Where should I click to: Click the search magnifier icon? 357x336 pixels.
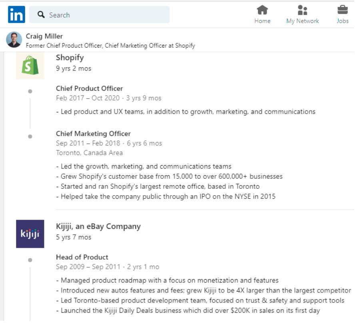pos(41,14)
